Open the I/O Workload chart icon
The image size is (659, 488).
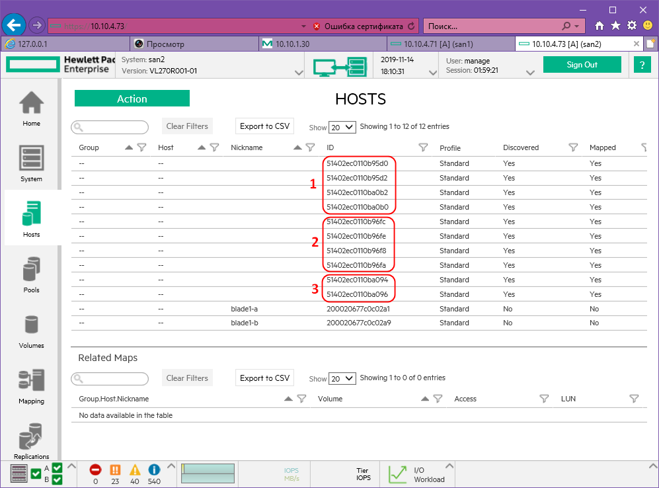(397, 474)
